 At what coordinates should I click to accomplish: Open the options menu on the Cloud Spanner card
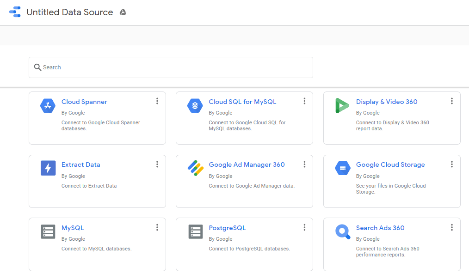(x=157, y=101)
